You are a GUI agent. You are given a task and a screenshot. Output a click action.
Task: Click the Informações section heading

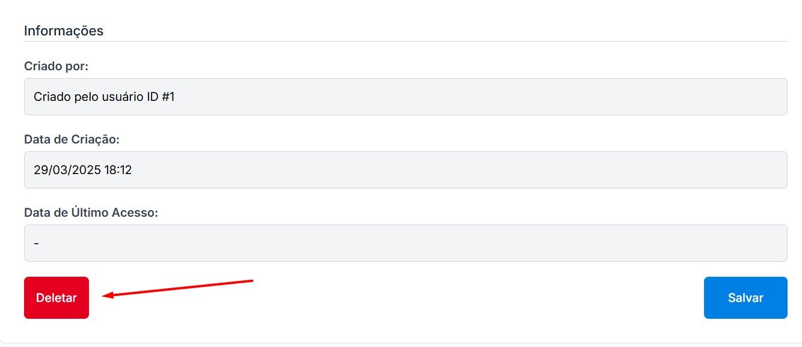click(x=64, y=31)
